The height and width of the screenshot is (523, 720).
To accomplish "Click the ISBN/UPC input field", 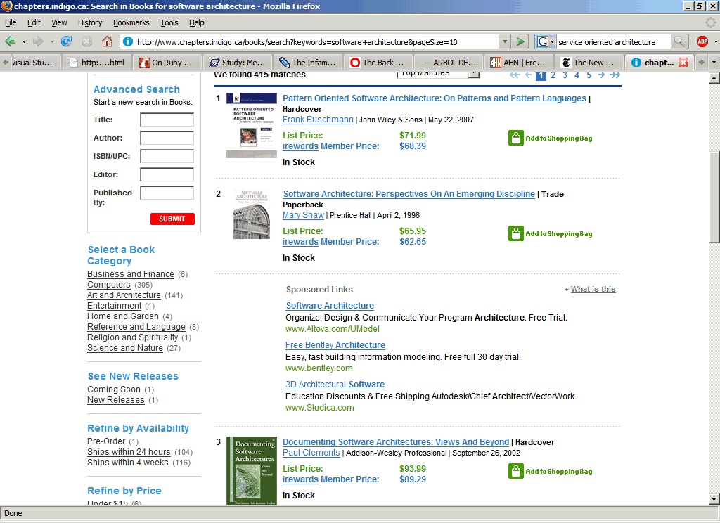I will pos(167,156).
